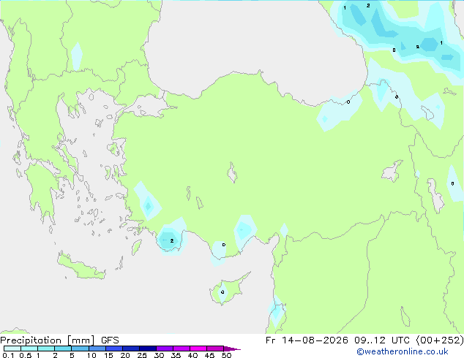Click the '25' legend value
This screenshot has height=358, width=464.
pos(142,355)
